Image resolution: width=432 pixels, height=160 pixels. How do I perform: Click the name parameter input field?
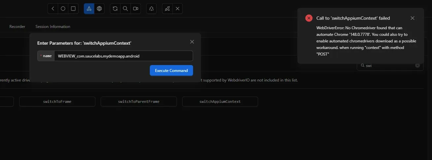click(123, 56)
